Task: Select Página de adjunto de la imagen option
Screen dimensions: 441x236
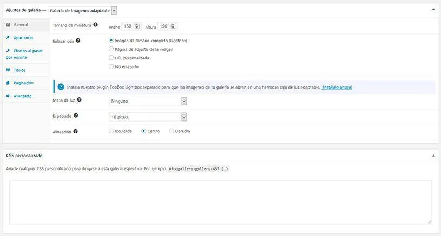Action: point(111,49)
